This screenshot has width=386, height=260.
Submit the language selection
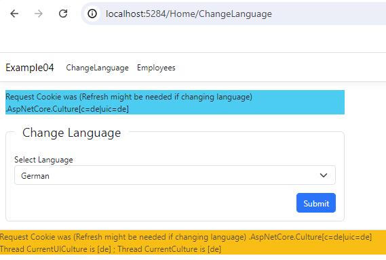[x=316, y=203]
